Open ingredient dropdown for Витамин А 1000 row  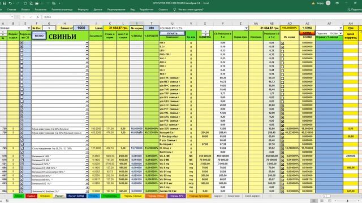point(87,156)
